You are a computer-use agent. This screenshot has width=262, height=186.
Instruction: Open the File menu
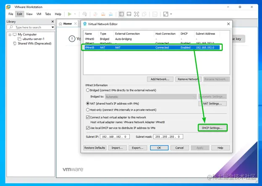tap(11, 14)
